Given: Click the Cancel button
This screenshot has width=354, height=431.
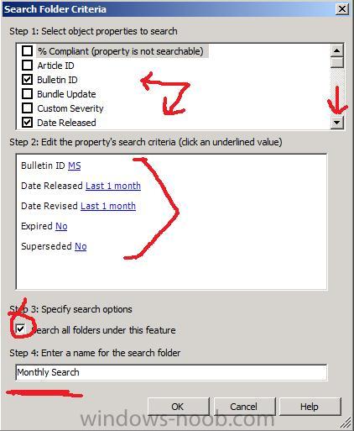Looking at the screenshot, I should [x=244, y=407].
